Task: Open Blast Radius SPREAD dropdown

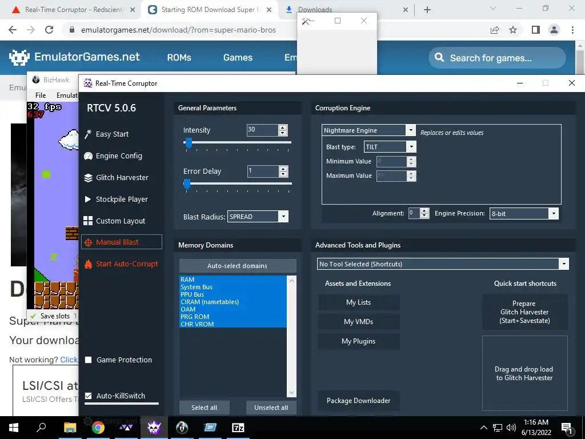Action: pos(283,217)
